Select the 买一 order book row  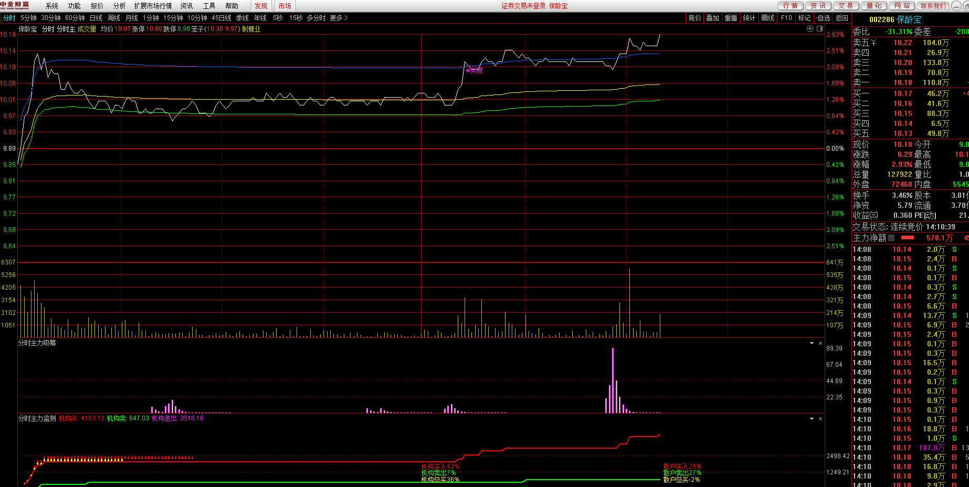pyautogui.click(x=910, y=94)
